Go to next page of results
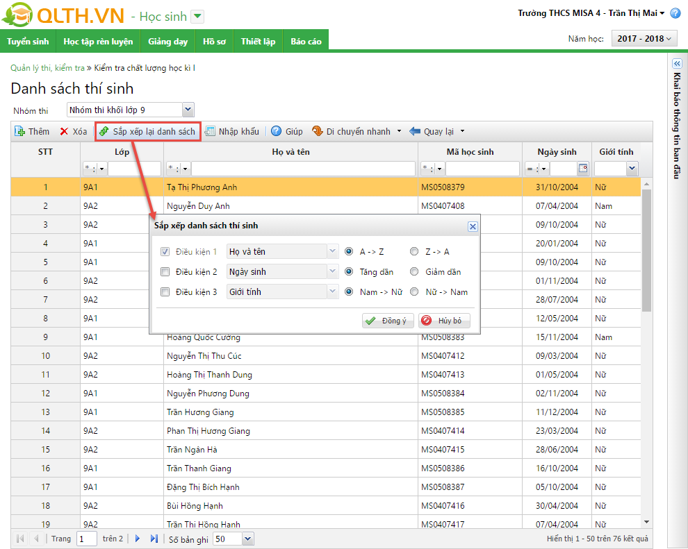 click(138, 539)
